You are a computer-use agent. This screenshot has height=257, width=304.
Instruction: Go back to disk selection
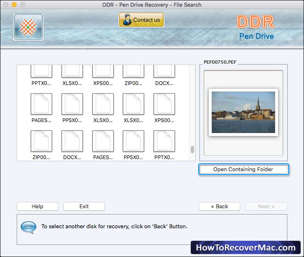[219, 206]
